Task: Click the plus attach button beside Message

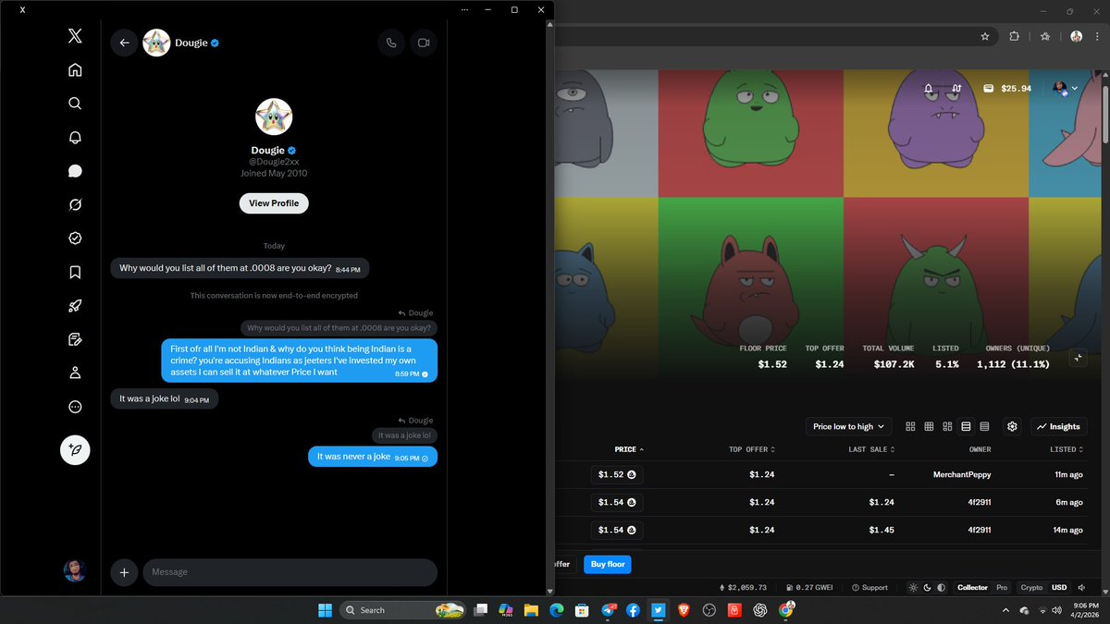Action: tap(124, 572)
